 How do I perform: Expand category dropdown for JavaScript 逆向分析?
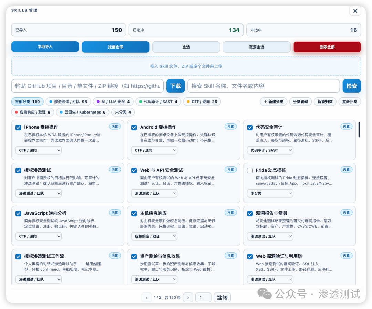[39, 236]
